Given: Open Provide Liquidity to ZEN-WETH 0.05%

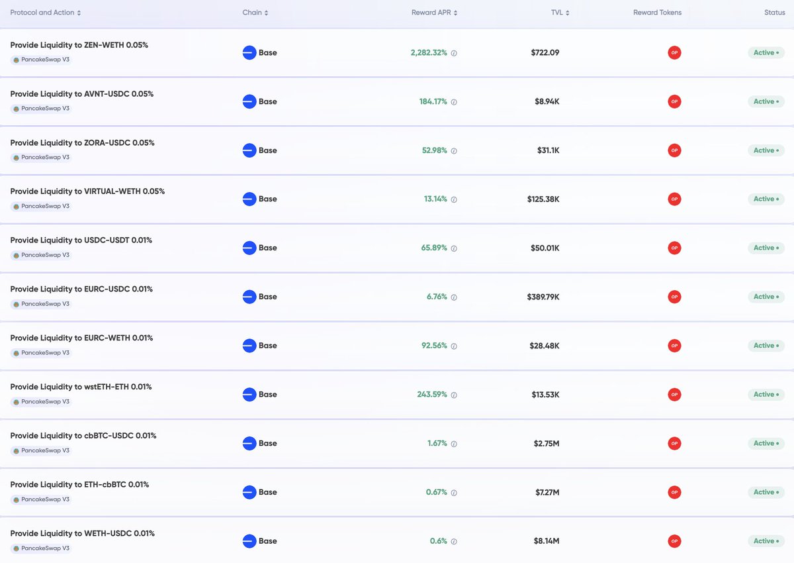Looking at the screenshot, I should 79,45.
